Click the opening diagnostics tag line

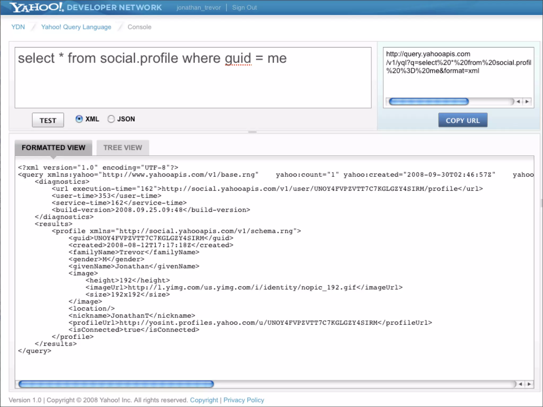tap(62, 182)
